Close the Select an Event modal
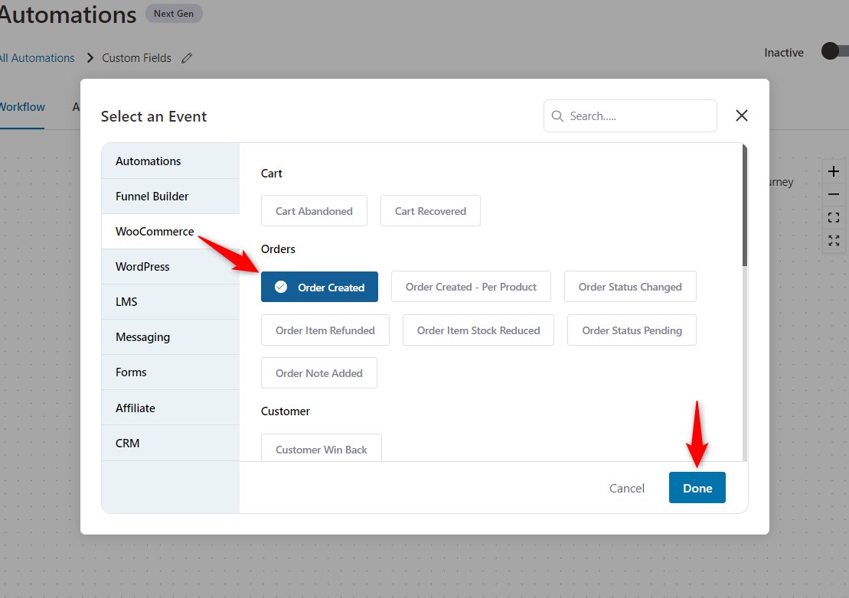Image resolution: width=849 pixels, height=598 pixels. tap(740, 115)
